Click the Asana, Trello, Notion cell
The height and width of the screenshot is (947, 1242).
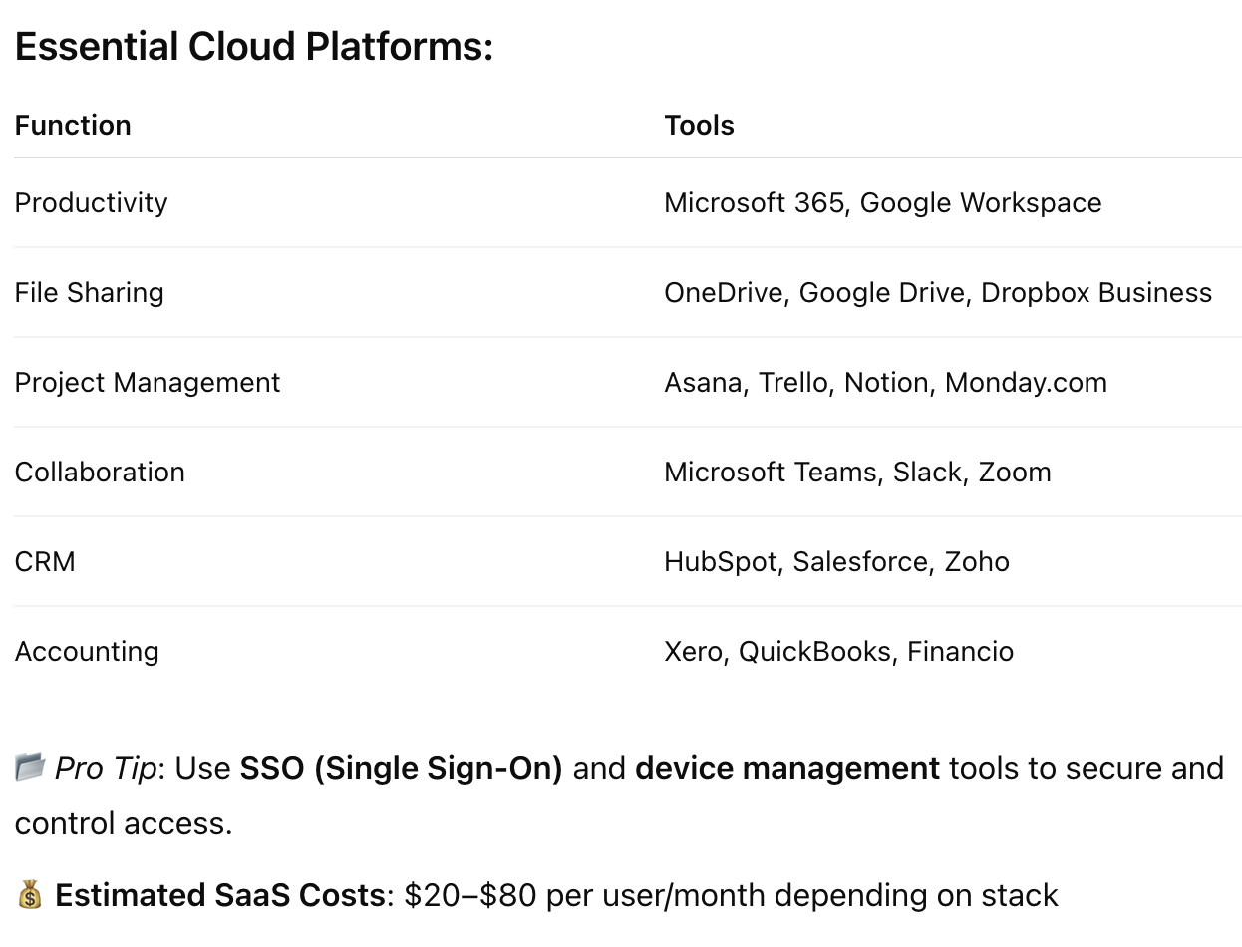[885, 383]
